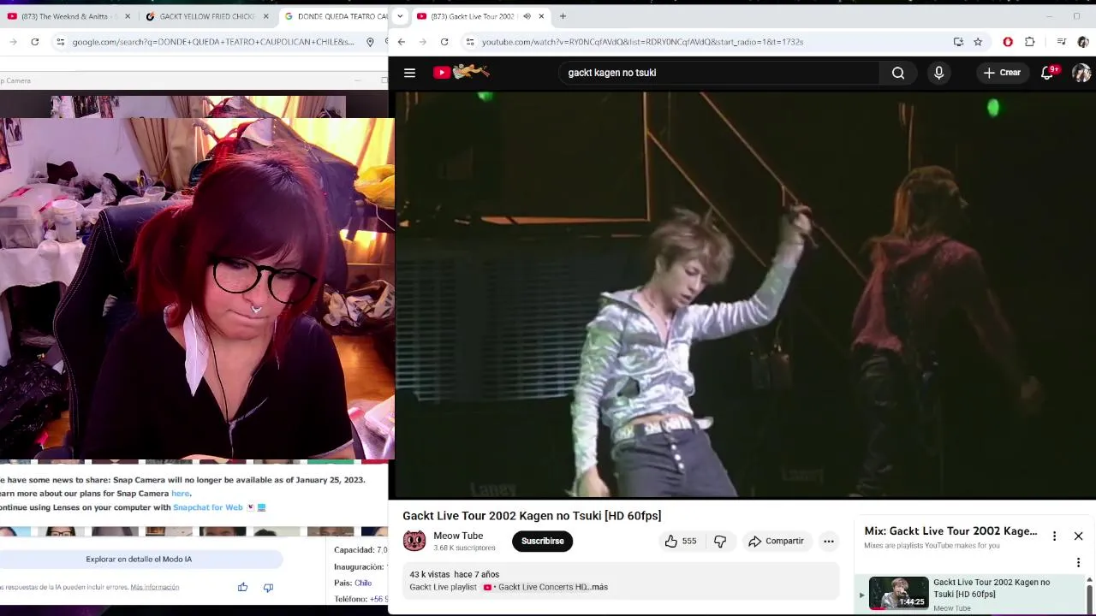Thumbs down the AI answer
Image resolution: width=1096 pixels, height=616 pixels.
268,587
